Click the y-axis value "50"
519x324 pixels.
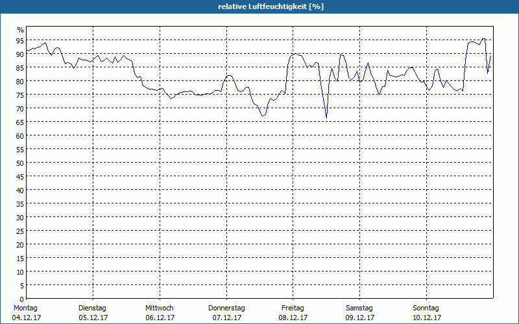click(20, 163)
